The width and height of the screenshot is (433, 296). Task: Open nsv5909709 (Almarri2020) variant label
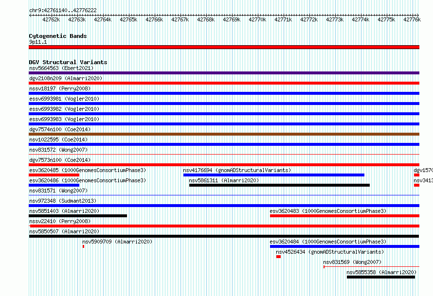[x=117, y=242]
